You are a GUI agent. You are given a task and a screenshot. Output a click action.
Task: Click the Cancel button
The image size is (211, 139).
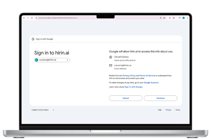[x=126, y=98]
